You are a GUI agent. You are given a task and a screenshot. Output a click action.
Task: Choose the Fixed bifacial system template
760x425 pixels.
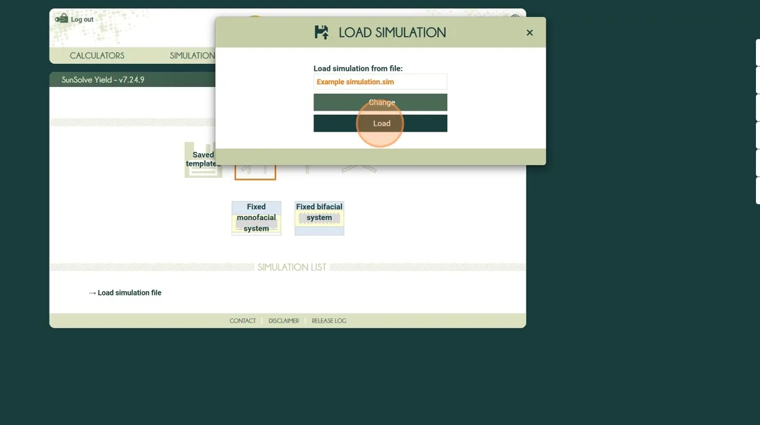click(x=319, y=218)
